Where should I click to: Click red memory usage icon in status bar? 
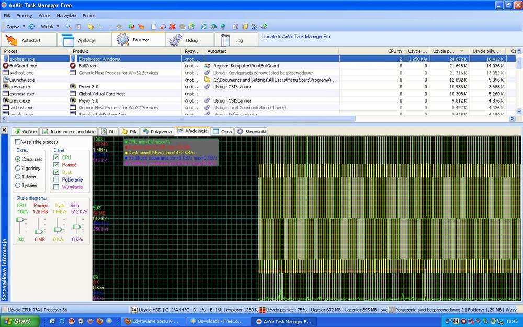(263, 310)
